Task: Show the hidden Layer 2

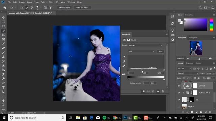Action: (179, 107)
